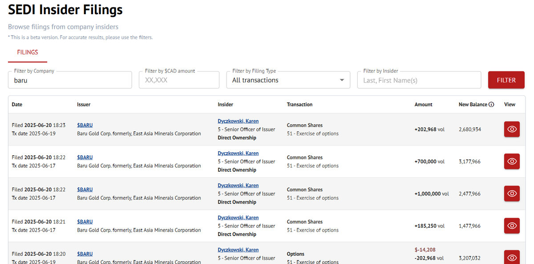Screen dimensions: 534x264
Task: Focus the Filter by $CAD amount field
Action: [x=179, y=80]
